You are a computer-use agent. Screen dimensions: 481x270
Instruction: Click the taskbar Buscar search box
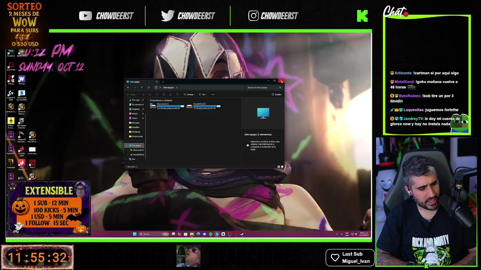[x=154, y=234]
